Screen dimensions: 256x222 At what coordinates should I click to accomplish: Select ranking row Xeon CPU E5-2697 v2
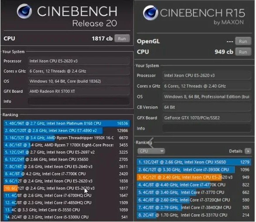pos(67,152)
